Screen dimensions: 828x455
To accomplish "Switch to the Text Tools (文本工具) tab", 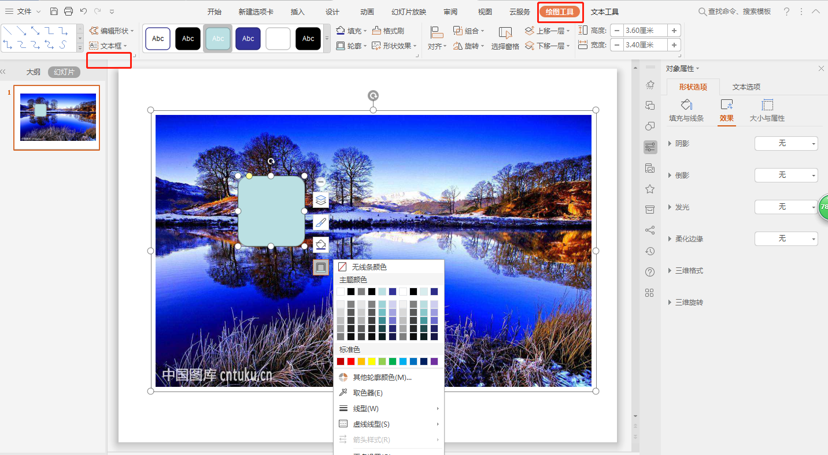I will click(605, 12).
